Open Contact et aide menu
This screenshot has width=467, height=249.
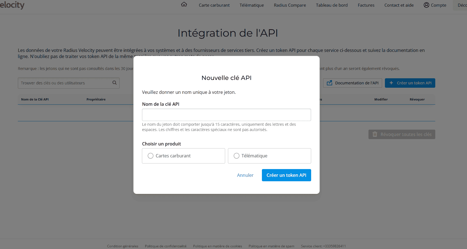[399, 5]
